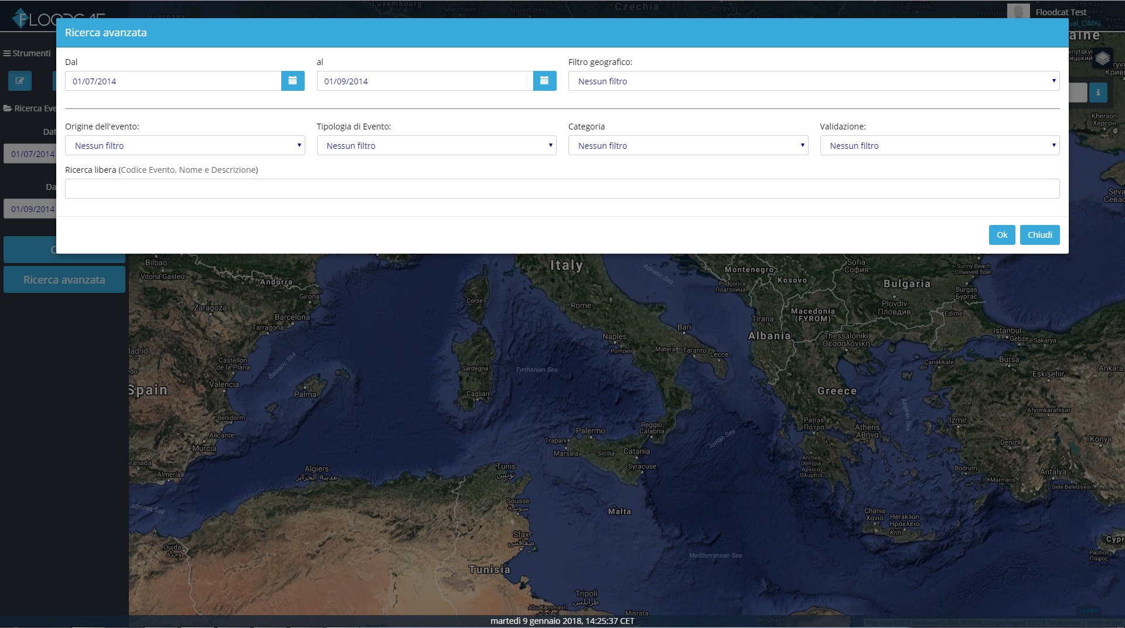Toggle the Strumenti hamburger menu
The height and width of the screenshot is (628, 1125).
pyautogui.click(x=27, y=53)
